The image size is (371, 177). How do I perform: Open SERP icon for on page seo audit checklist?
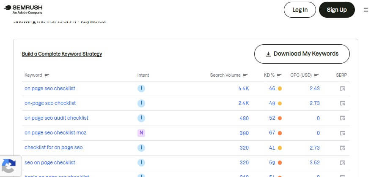coord(342,118)
